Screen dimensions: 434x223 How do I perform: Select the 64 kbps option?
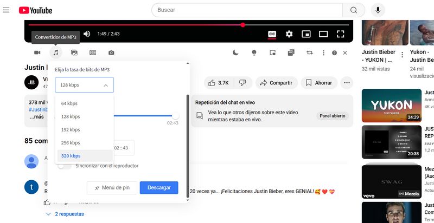pos(85,103)
